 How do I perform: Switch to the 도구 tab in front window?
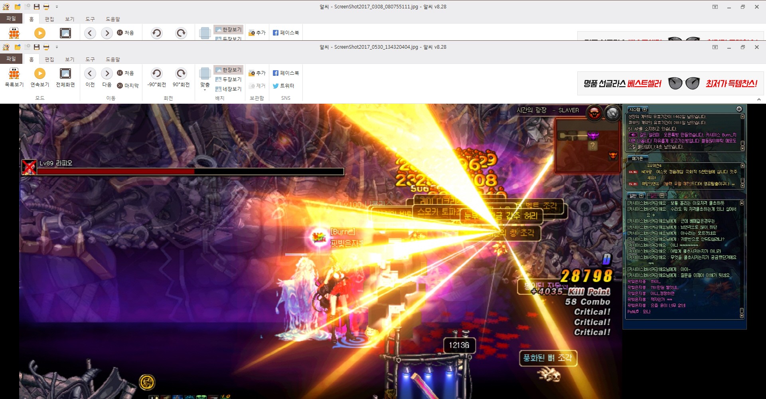90,59
